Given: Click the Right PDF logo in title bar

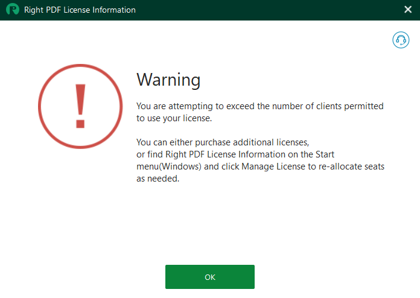Looking at the screenshot, I should [13, 10].
